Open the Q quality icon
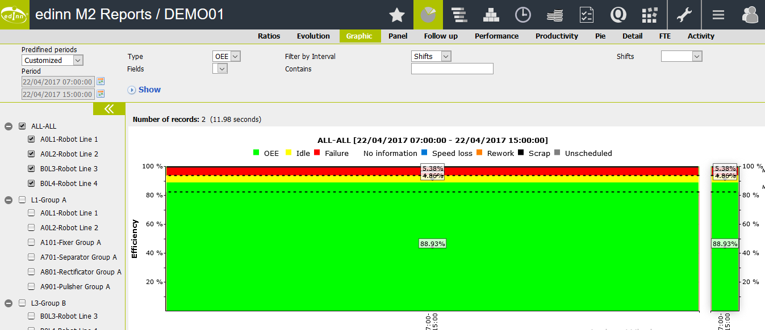Viewport: 765px width, 330px height. point(618,15)
